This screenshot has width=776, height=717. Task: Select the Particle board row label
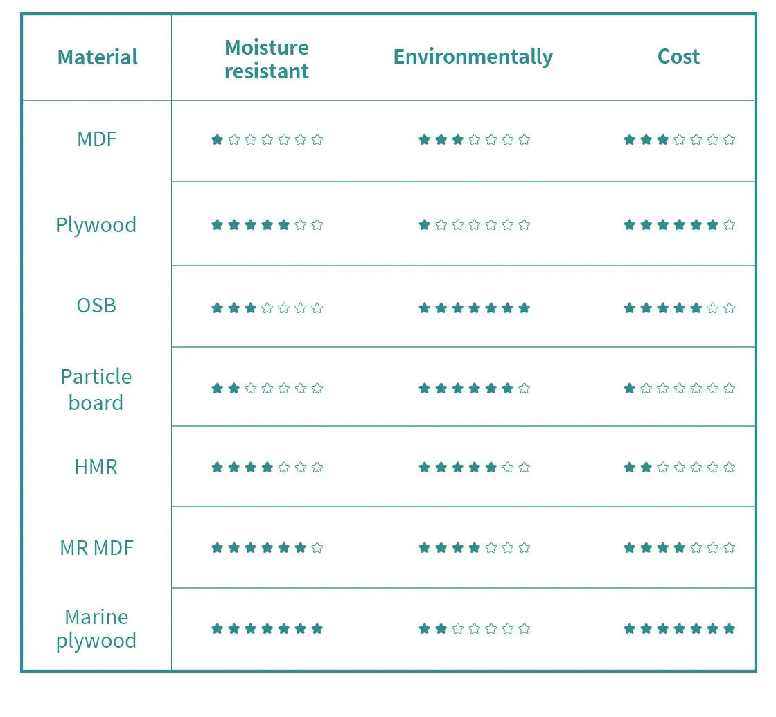(96, 389)
